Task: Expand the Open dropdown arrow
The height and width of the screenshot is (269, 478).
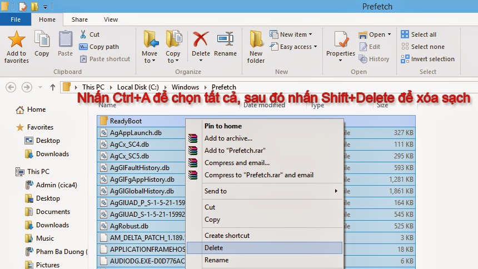Action: pyautogui.click(x=389, y=34)
